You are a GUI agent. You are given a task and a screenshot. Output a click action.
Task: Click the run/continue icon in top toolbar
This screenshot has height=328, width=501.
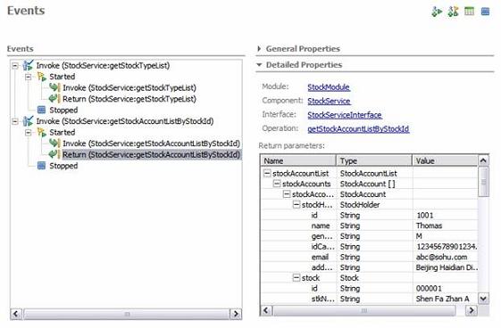tap(437, 12)
